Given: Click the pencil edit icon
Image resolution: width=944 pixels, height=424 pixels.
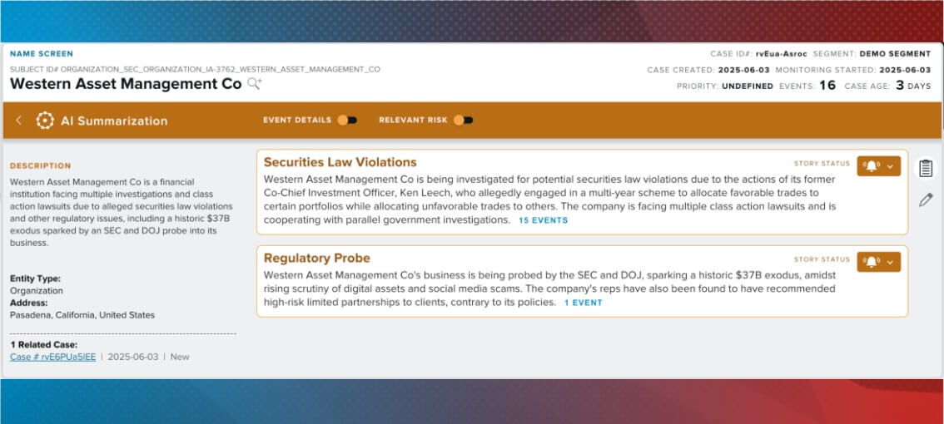Looking at the screenshot, I should (x=926, y=200).
